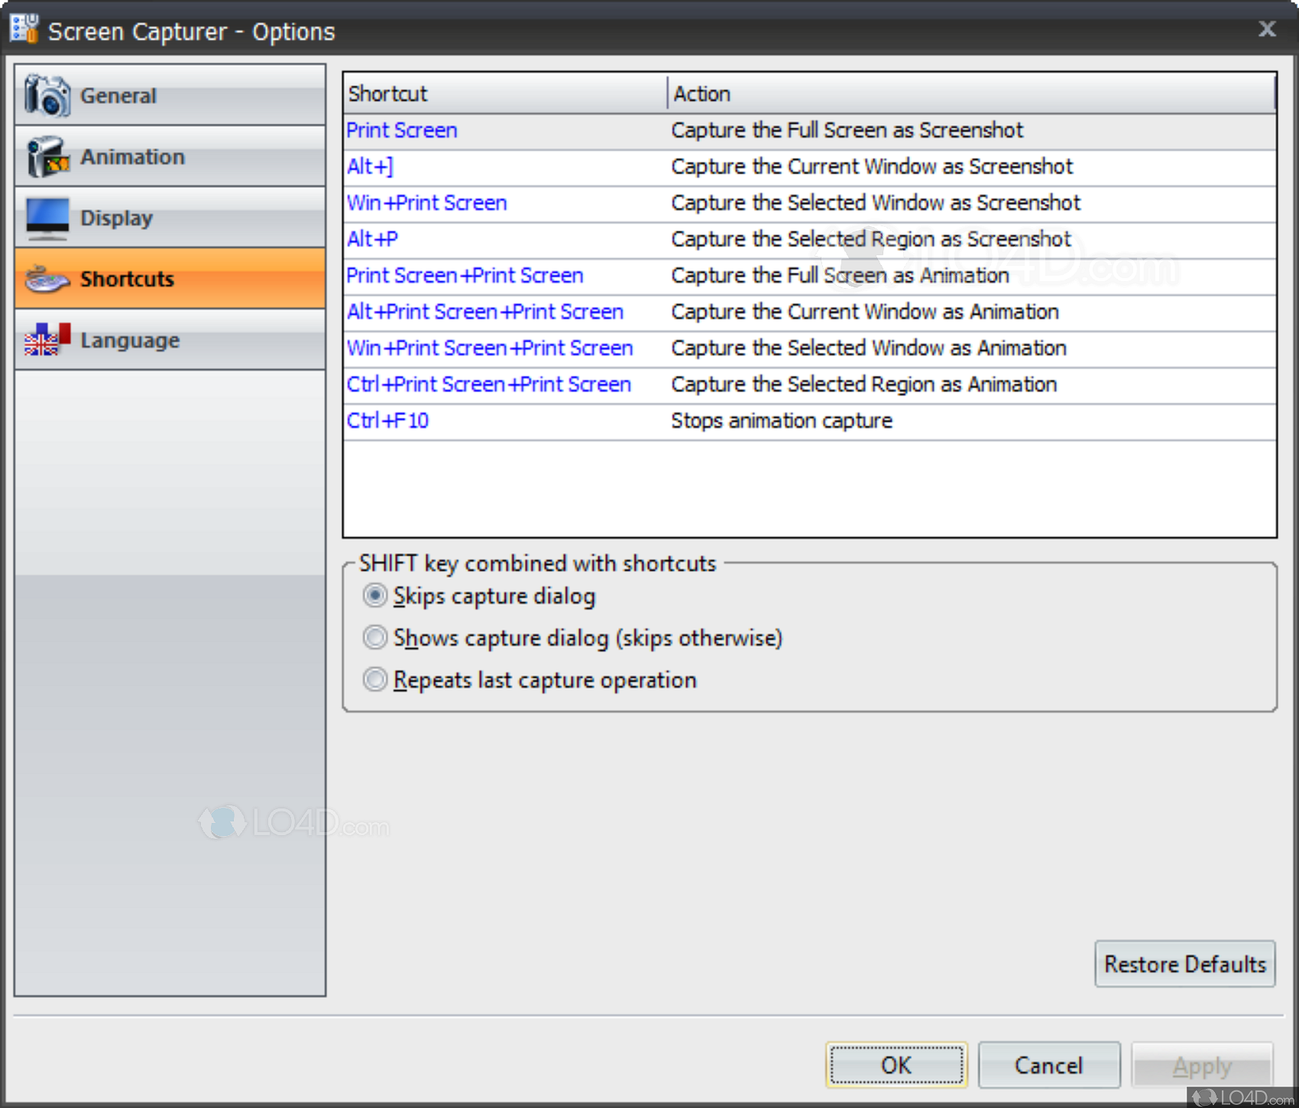The height and width of the screenshot is (1108, 1299).
Task: Click the monitor icon beside Display
Action: tap(46, 217)
